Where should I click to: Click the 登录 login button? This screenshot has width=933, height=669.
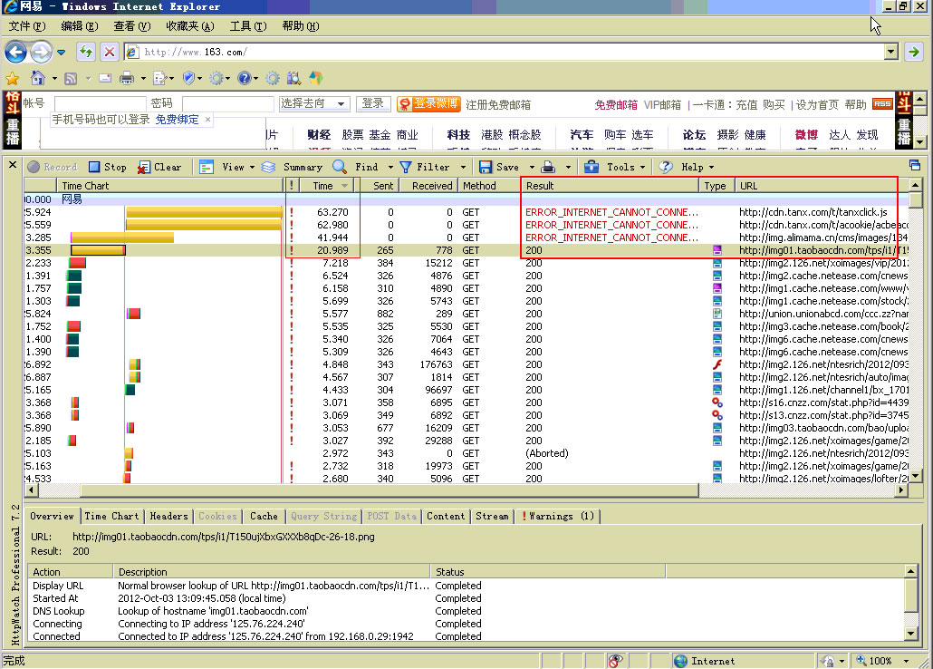(373, 103)
